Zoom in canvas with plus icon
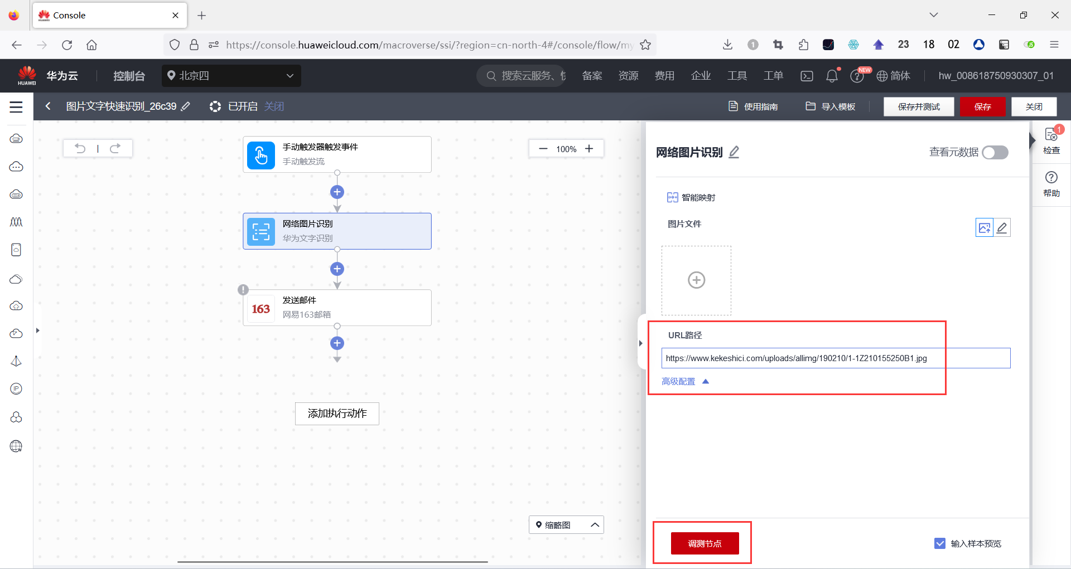Screen dimensions: 1071x569 click(x=589, y=149)
